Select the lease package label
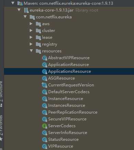The height and width of the screenshot is (150, 134). [47, 37]
